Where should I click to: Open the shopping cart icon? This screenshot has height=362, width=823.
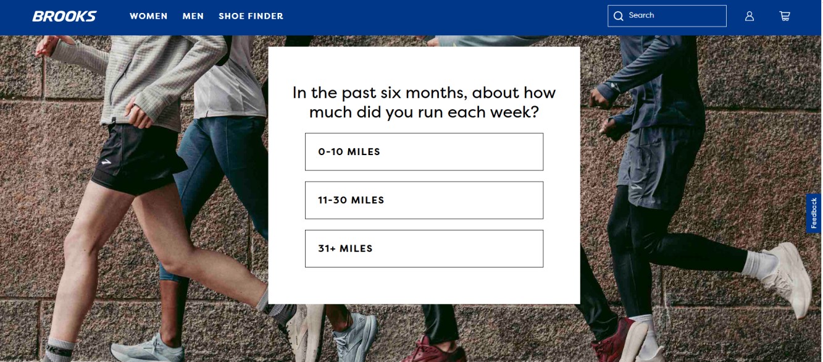[x=784, y=16]
